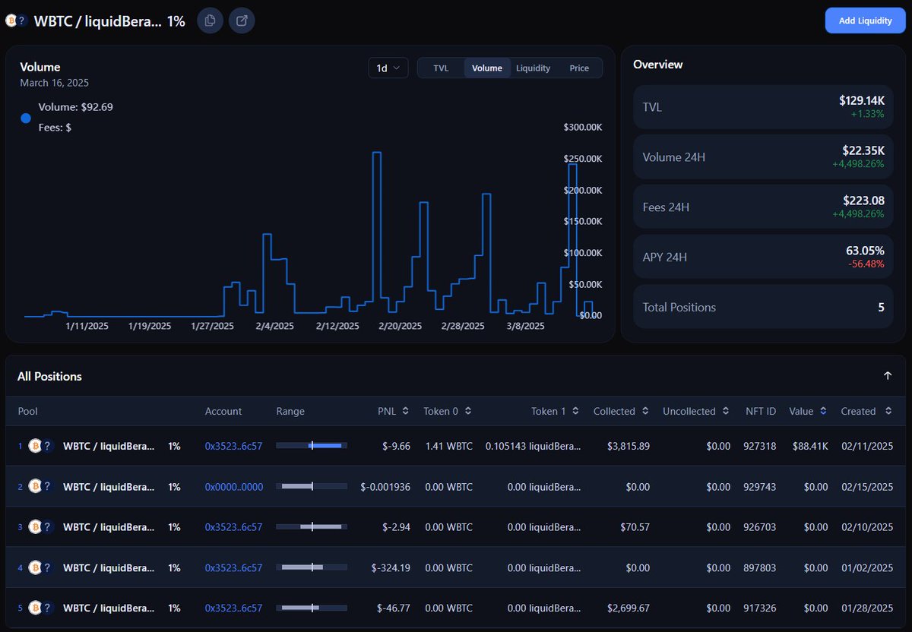The width and height of the screenshot is (912, 632).
Task: Switch chart to Liquidity tab
Action: (x=533, y=68)
